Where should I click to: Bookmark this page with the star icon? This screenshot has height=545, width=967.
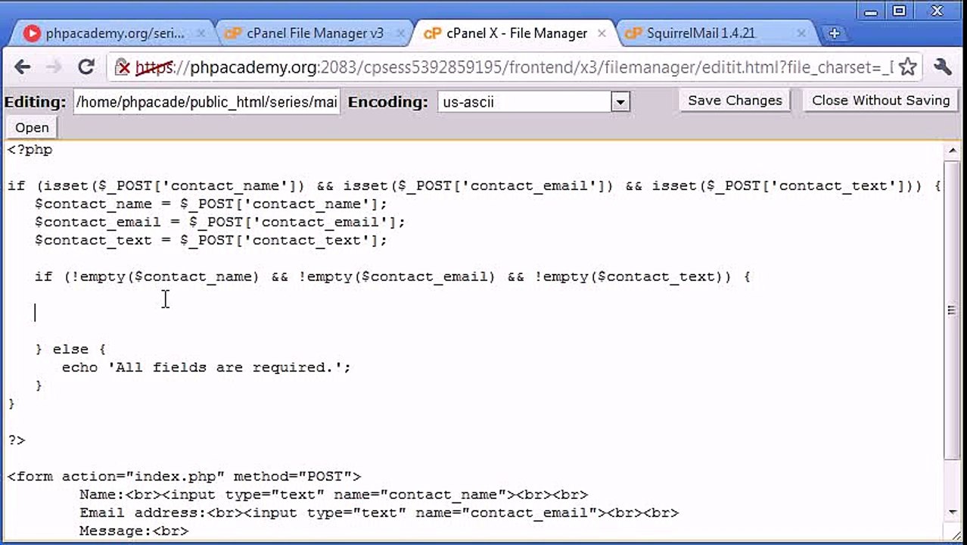pyautogui.click(x=908, y=67)
